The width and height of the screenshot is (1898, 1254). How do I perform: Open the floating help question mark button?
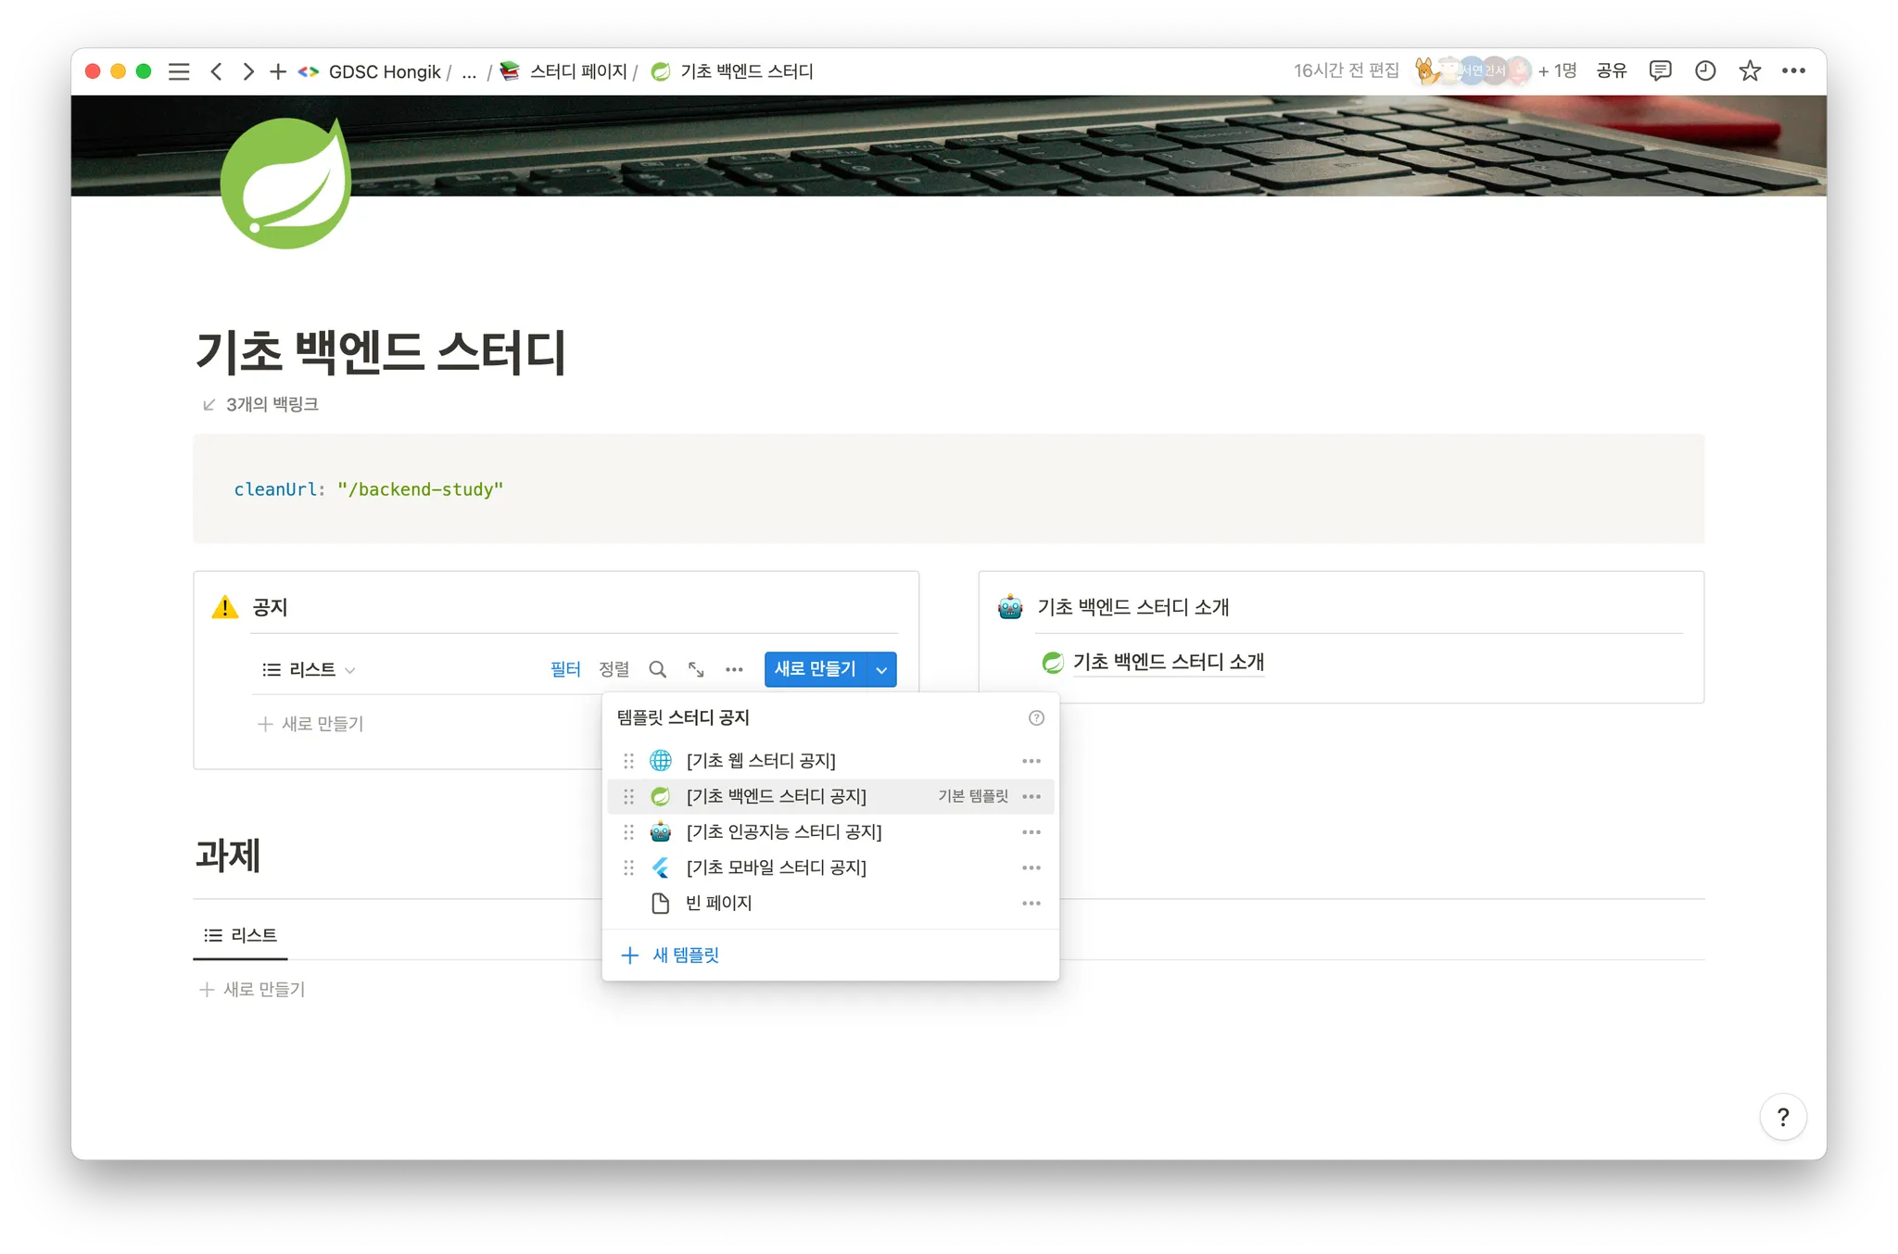(x=1782, y=1117)
